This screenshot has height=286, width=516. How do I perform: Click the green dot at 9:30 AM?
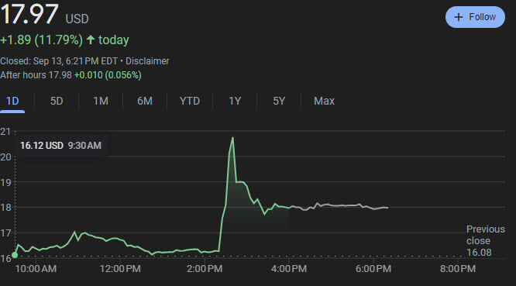[x=15, y=255]
